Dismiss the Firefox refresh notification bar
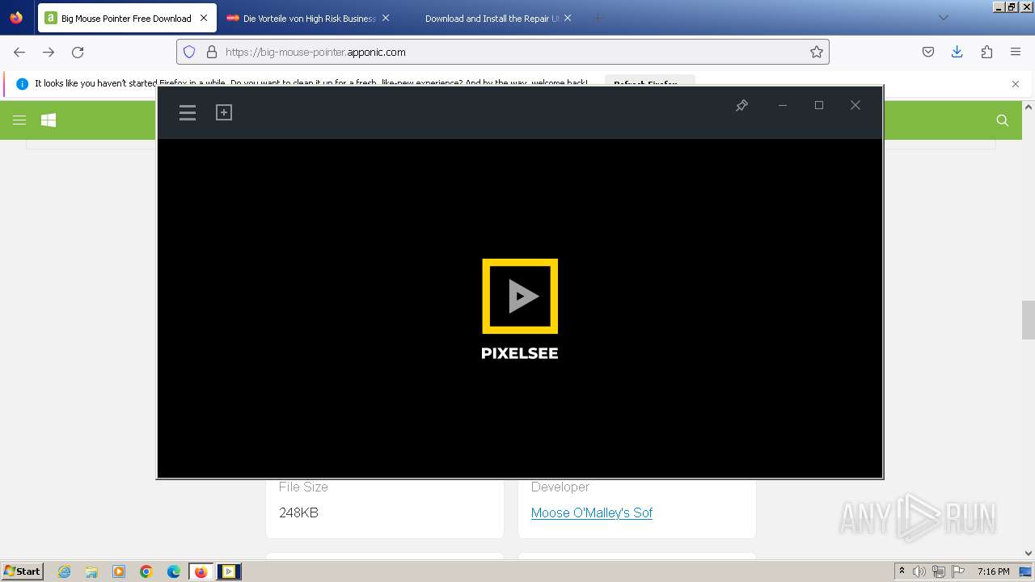This screenshot has width=1035, height=582. (1016, 84)
